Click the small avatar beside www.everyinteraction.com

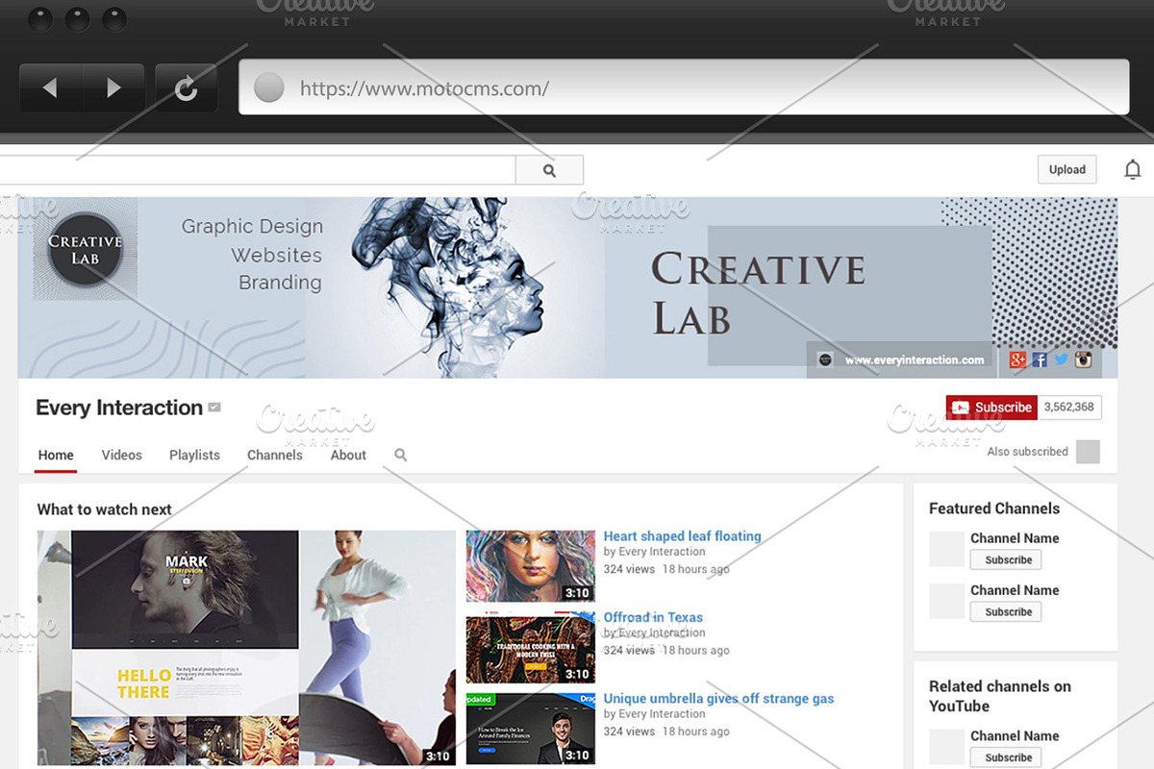824,360
